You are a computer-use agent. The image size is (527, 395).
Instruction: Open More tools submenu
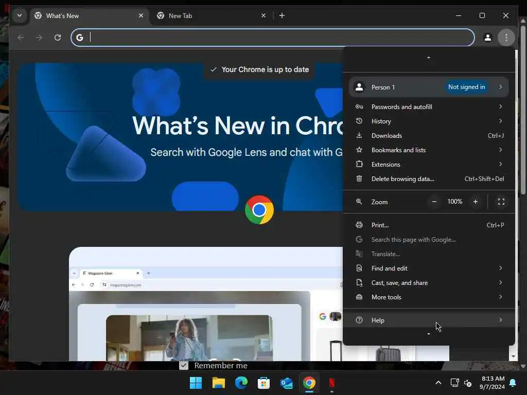[429, 297]
